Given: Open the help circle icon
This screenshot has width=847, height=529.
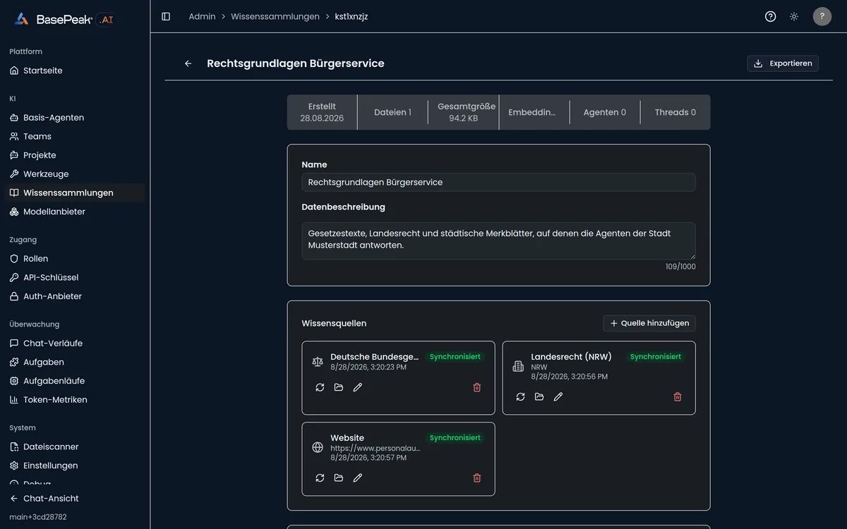Looking at the screenshot, I should pos(771,16).
